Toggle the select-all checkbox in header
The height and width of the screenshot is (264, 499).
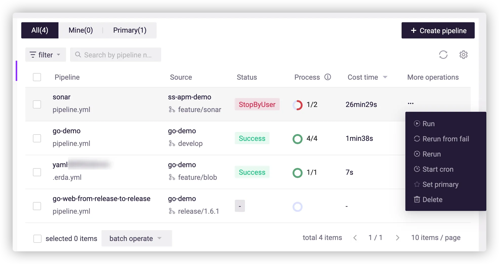coord(37,77)
